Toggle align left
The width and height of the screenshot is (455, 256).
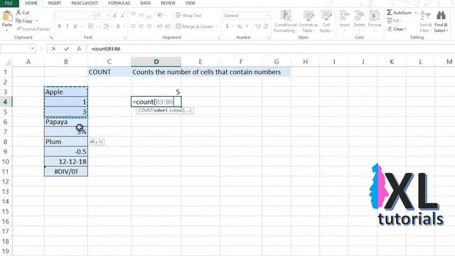[133, 26]
